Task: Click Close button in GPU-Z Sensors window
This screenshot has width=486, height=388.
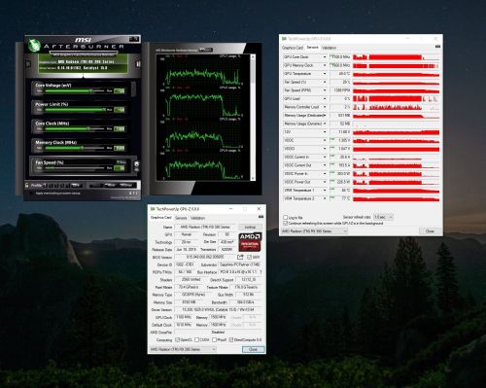Action: 430,231
